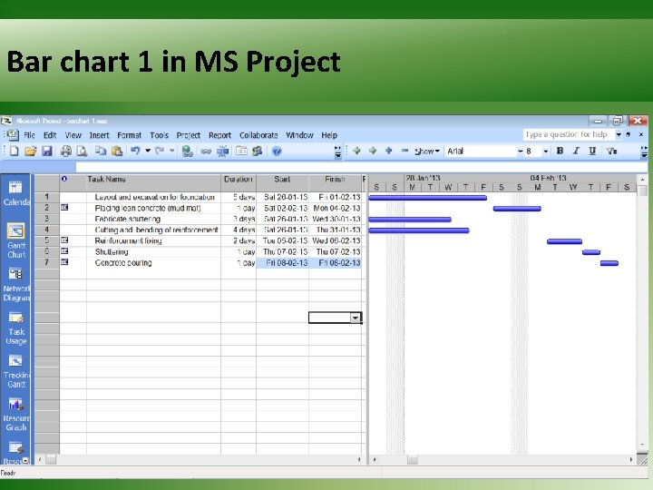The width and height of the screenshot is (653, 490).
Task: Save the project with floppy icon
Action: (x=46, y=151)
